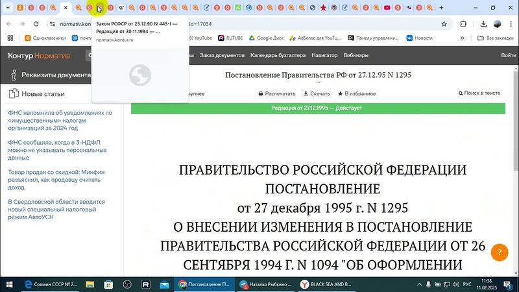Open article Товар продан со скидкой

pyautogui.click(x=56, y=180)
